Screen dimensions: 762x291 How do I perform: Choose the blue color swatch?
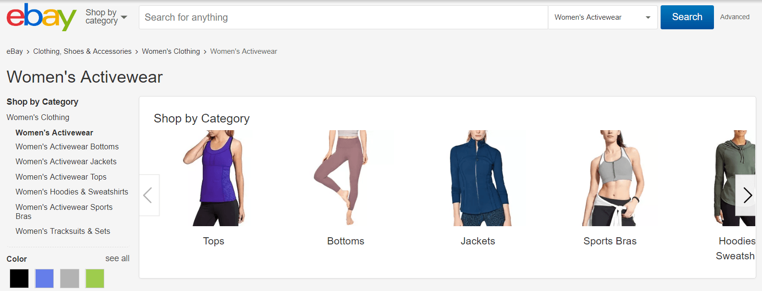(44, 279)
